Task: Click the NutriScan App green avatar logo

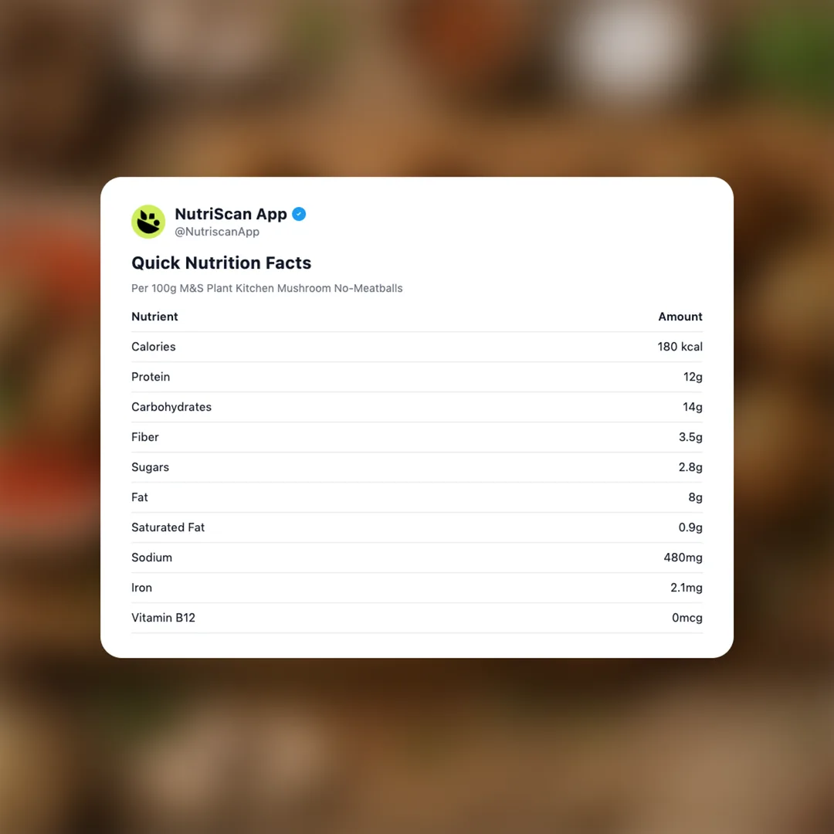Action: pos(148,222)
